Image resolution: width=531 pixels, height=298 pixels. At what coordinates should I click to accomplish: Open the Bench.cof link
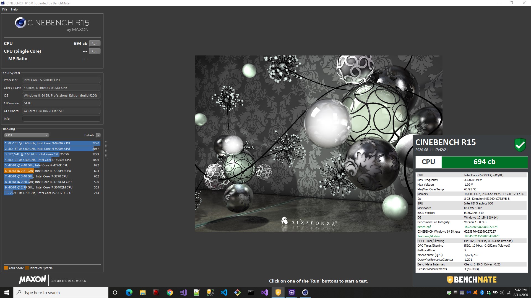pos(424,227)
